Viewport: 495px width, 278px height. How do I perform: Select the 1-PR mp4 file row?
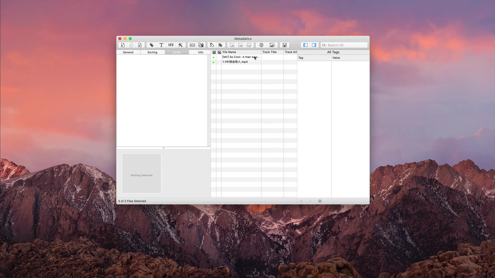(235, 62)
